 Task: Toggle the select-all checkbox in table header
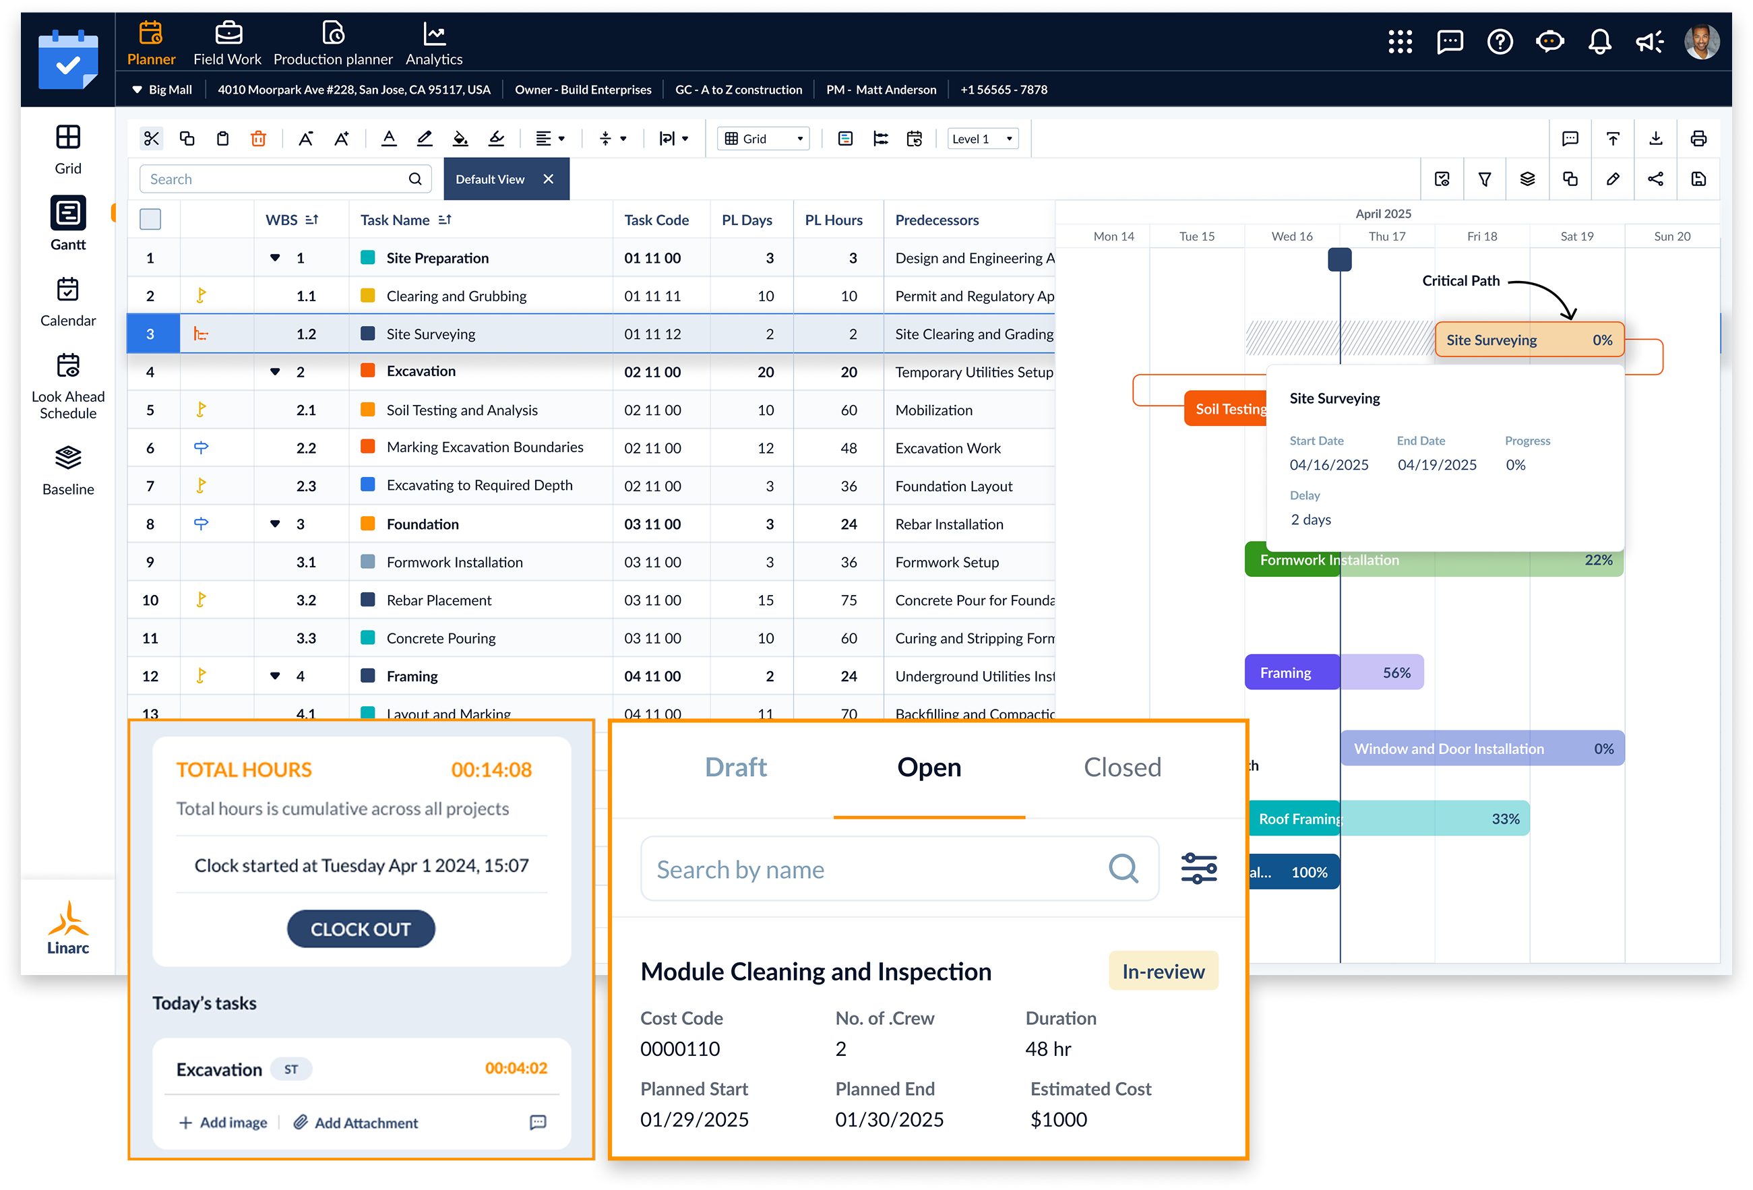(150, 220)
